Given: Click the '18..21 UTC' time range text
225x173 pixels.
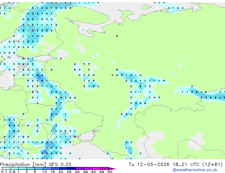Looking at the screenshot, I should coord(186,165).
